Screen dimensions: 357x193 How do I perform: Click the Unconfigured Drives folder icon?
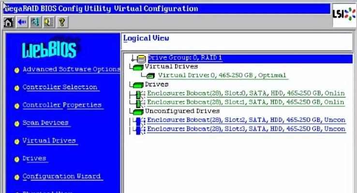138,112
